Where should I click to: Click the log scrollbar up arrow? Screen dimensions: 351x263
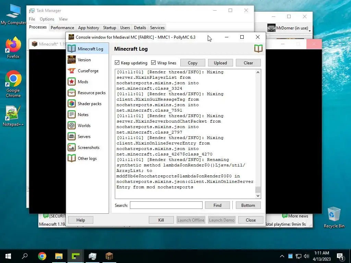coord(258,72)
